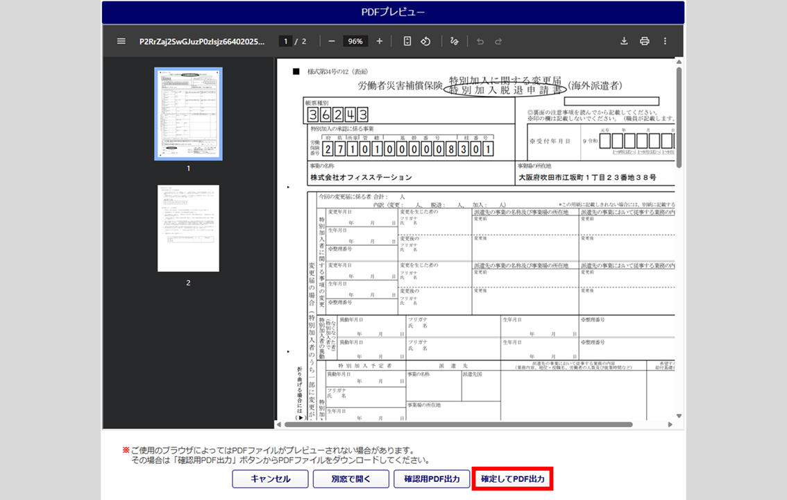Click the zoom in plus icon

[379, 42]
